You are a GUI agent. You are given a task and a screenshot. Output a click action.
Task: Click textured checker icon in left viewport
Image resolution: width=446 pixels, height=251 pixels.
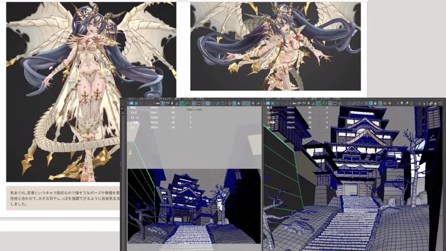pos(249,103)
